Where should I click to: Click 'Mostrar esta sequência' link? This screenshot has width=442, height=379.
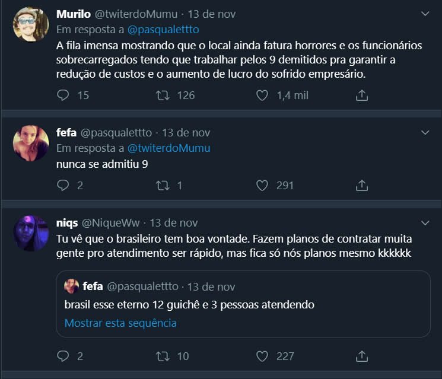coord(120,323)
